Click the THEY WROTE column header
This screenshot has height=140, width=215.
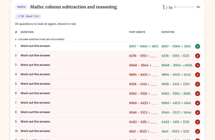137,32
